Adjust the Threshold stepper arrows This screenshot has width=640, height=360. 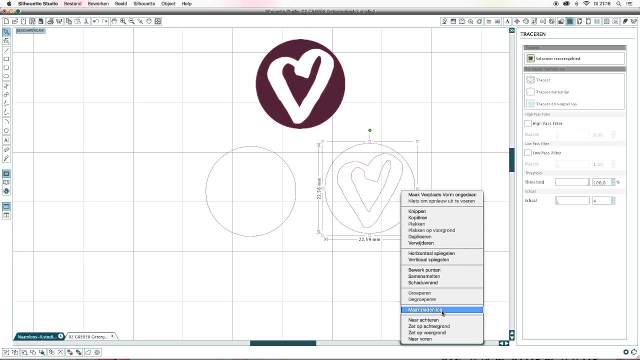coord(613,182)
